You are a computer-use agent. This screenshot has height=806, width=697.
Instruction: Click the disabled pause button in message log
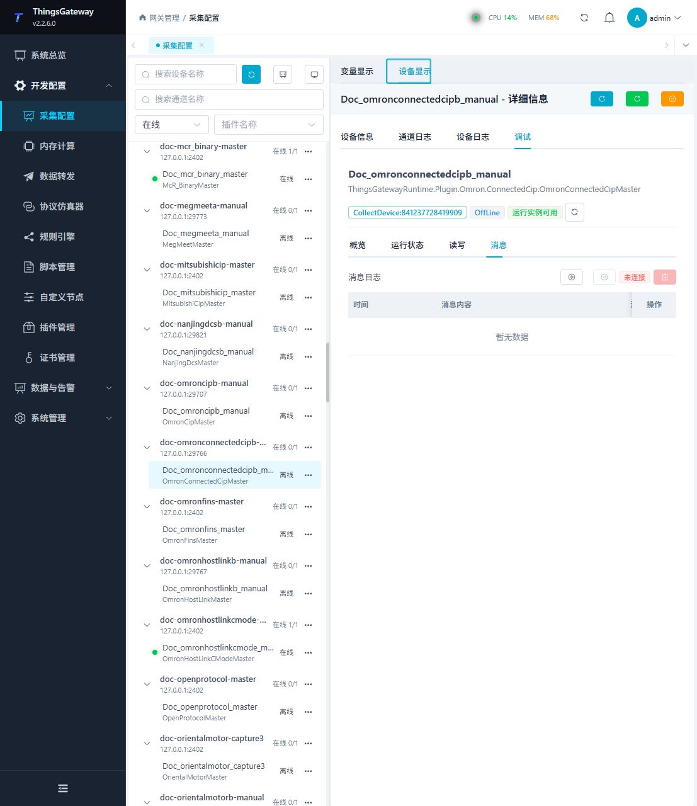coord(604,277)
